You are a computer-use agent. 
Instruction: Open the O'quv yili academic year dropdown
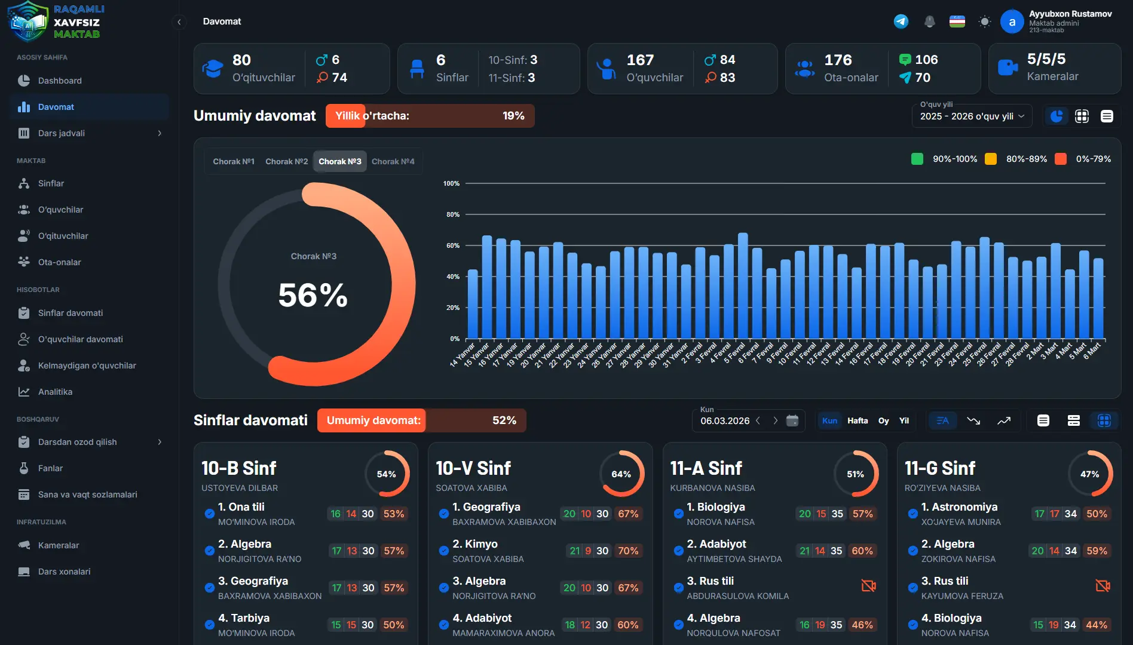(972, 116)
